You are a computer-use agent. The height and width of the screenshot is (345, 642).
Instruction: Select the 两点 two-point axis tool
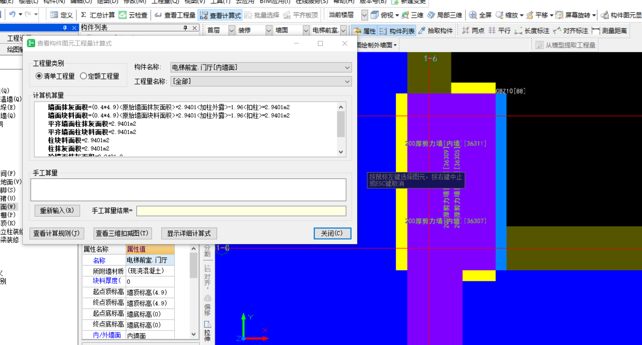pyautogui.click(x=473, y=31)
